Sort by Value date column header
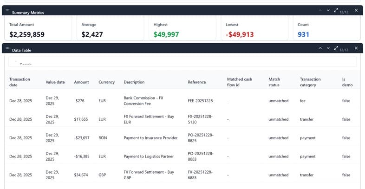 [x=55, y=82]
